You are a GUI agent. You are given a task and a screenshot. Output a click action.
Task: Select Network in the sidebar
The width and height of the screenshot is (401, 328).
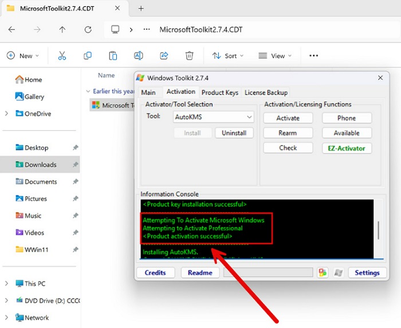(x=32, y=318)
